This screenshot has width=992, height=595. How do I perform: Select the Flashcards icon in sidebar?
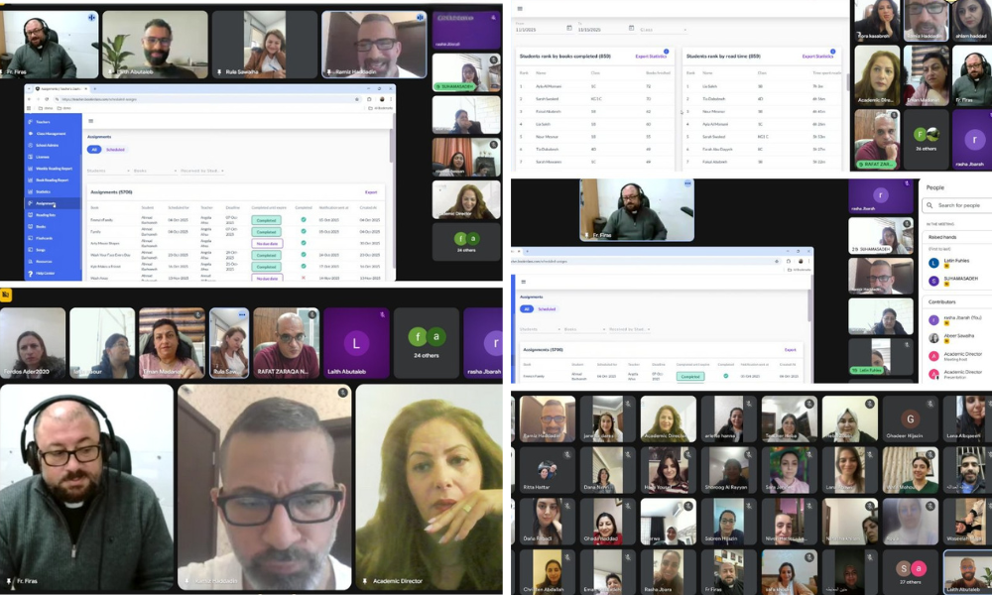point(32,238)
